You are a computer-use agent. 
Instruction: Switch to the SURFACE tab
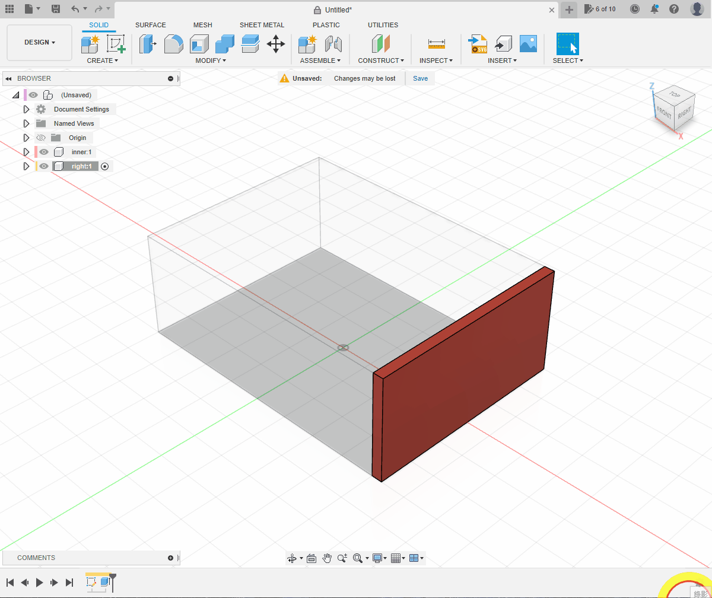(x=151, y=25)
